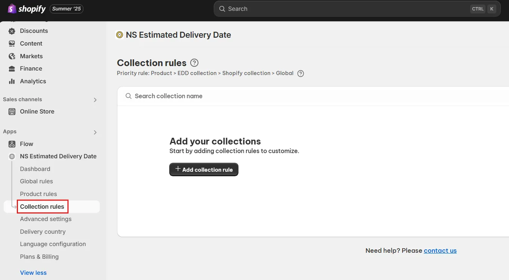Click the Online Store icon
This screenshot has width=509, height=280.
click(12, 112)
